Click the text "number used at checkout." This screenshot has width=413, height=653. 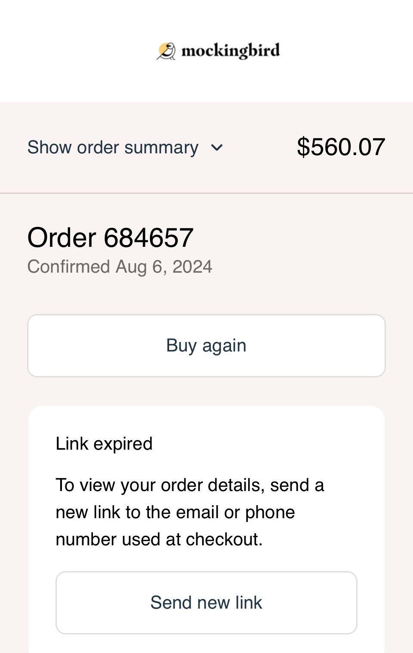coord(159,539)
